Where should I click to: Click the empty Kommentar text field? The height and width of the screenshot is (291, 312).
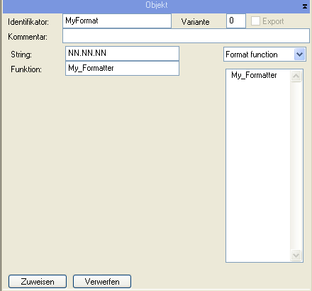click(186, 36)
